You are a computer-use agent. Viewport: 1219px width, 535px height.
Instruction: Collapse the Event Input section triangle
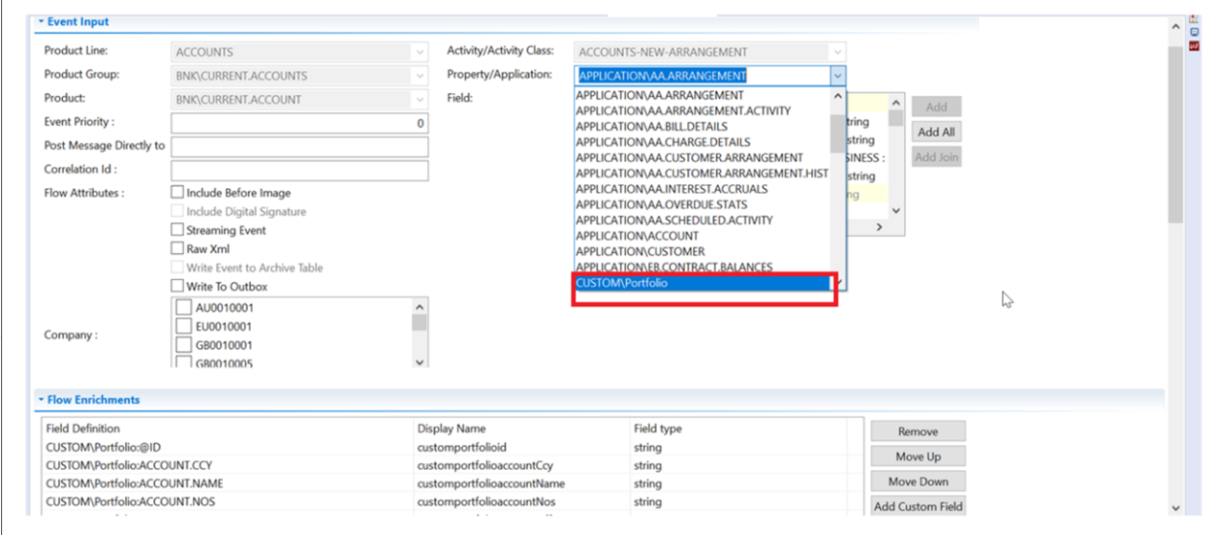pos(41,21)
